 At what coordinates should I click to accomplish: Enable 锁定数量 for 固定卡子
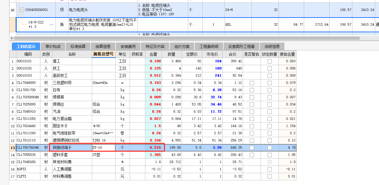(x=270, y=126)
